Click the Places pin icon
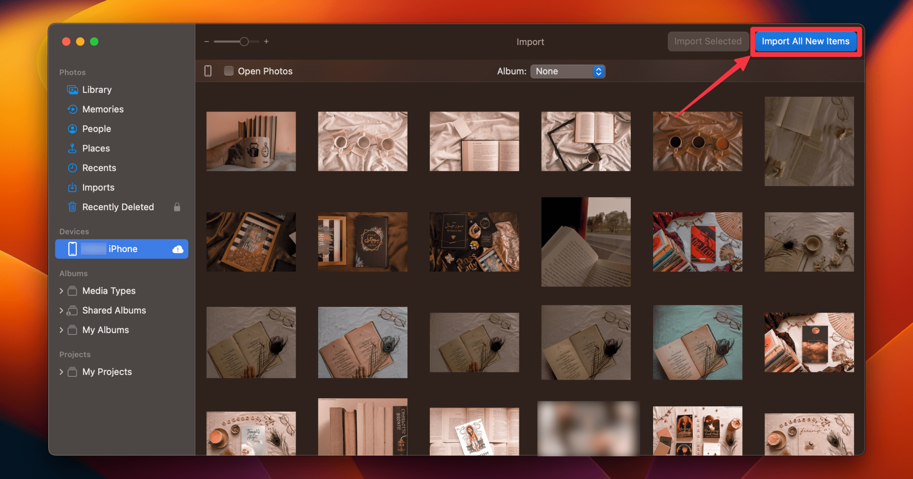 tap(73, 148)
